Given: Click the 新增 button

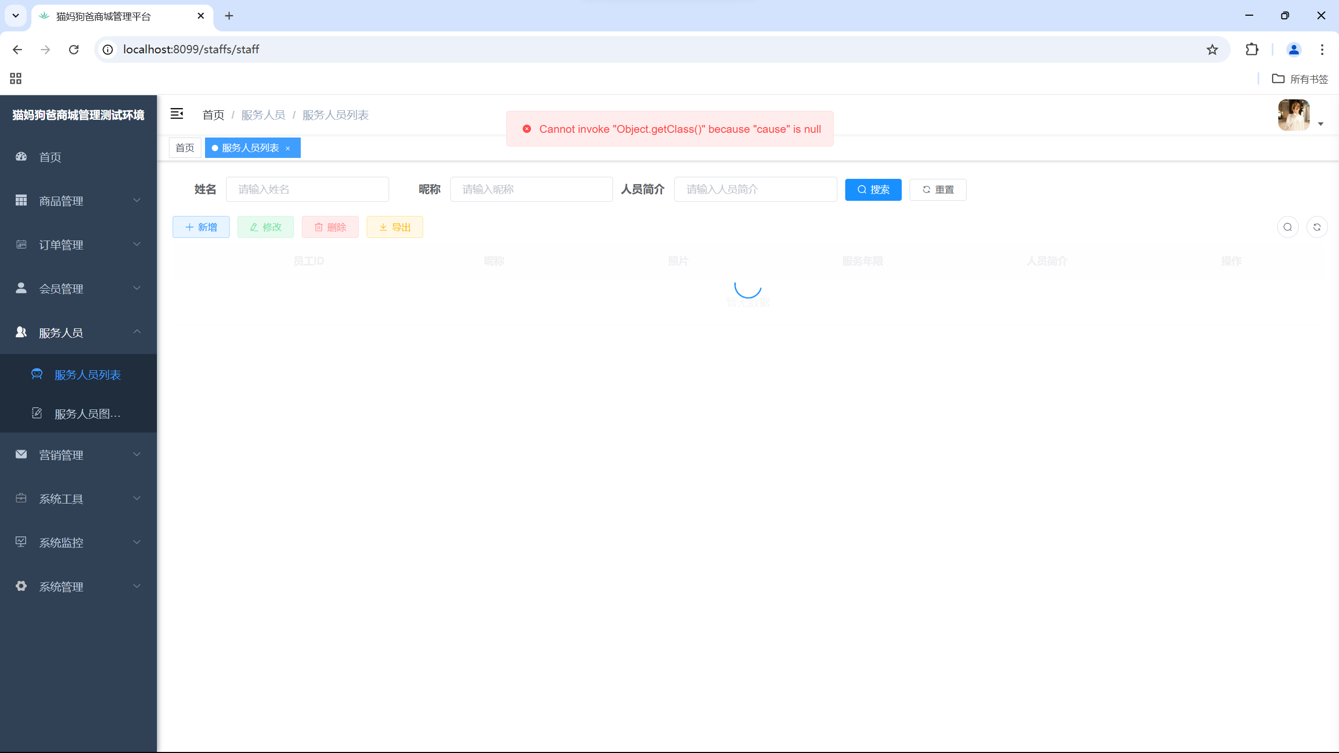Looking at the screenshot, I should pos(201,227).
